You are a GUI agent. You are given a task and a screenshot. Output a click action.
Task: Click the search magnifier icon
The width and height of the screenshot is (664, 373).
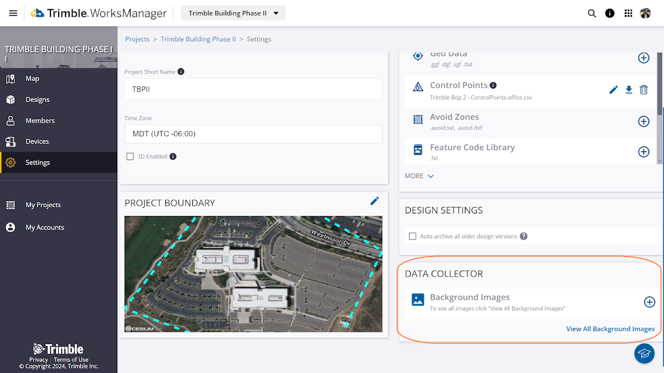[x=592, y=13]
